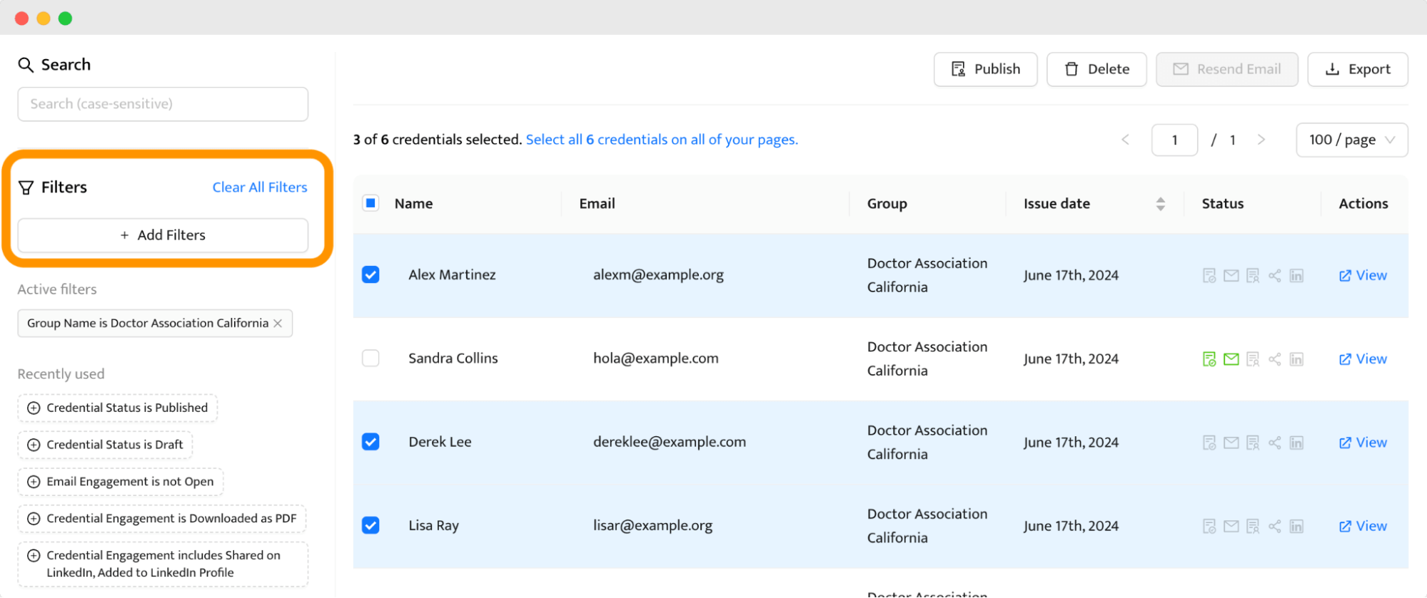Go to the previous page arrow
Image resolution: width=1427 pixels, height=598 pixels.
(x=1126, y=140)
